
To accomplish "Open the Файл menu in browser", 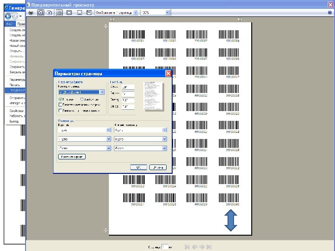I will (x=10, y=24).
